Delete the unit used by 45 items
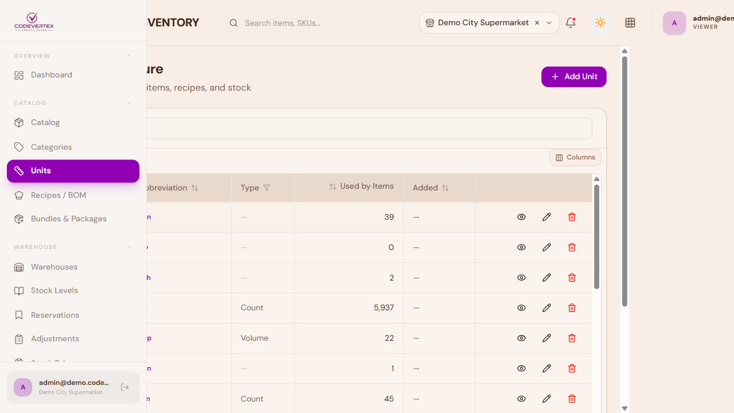Viewport: 734px width, 413px height. pyautogui.click(x=572, y=399)
